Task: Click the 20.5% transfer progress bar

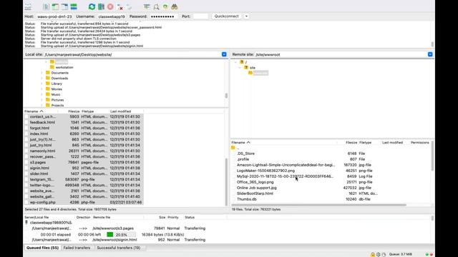Action: 121,235
